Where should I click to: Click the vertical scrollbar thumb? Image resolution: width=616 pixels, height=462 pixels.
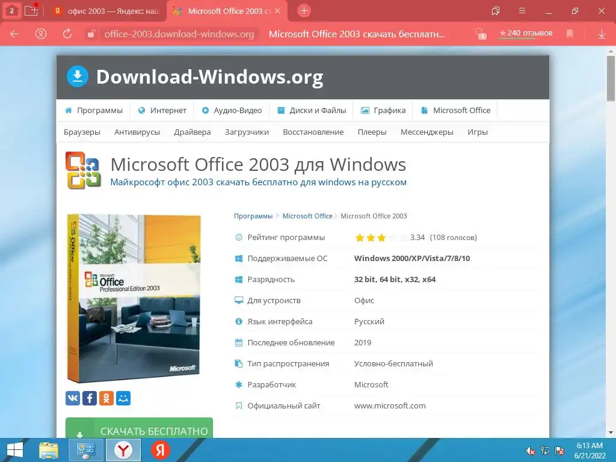[611, 79]
